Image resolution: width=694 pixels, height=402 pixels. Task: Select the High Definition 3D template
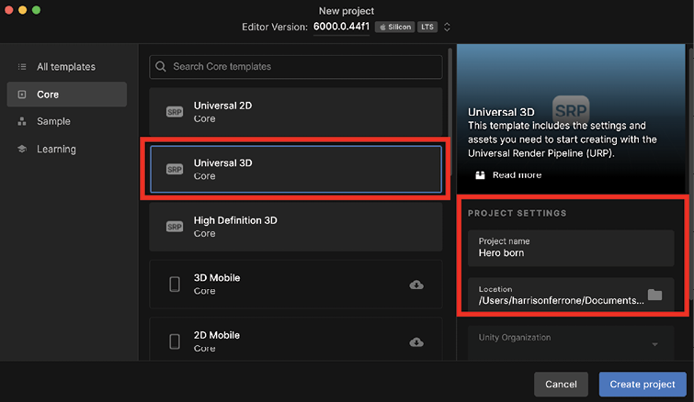[296, 227]
